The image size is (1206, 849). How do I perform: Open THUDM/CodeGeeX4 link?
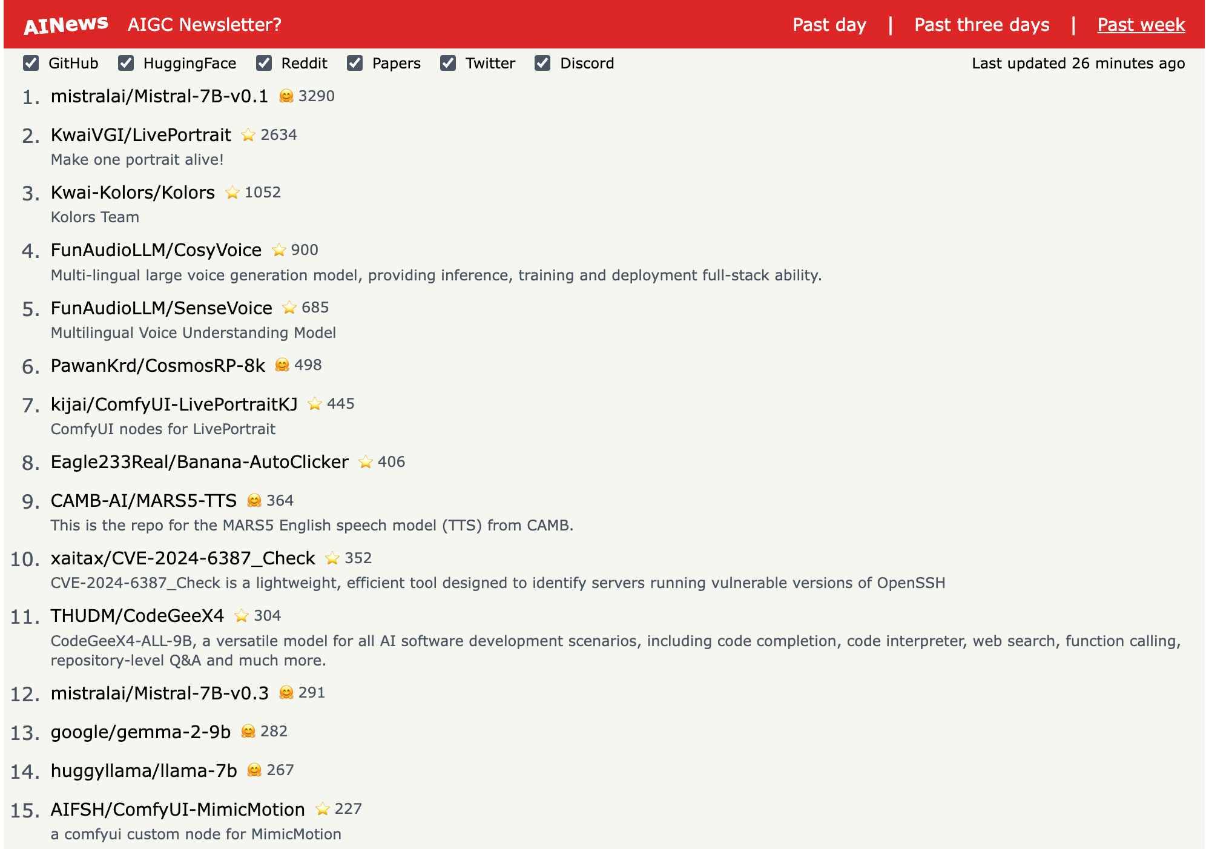coord(137,616)
